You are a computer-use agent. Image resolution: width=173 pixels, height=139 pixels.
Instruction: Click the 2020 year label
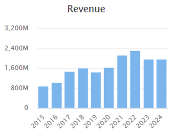point(104,122)
